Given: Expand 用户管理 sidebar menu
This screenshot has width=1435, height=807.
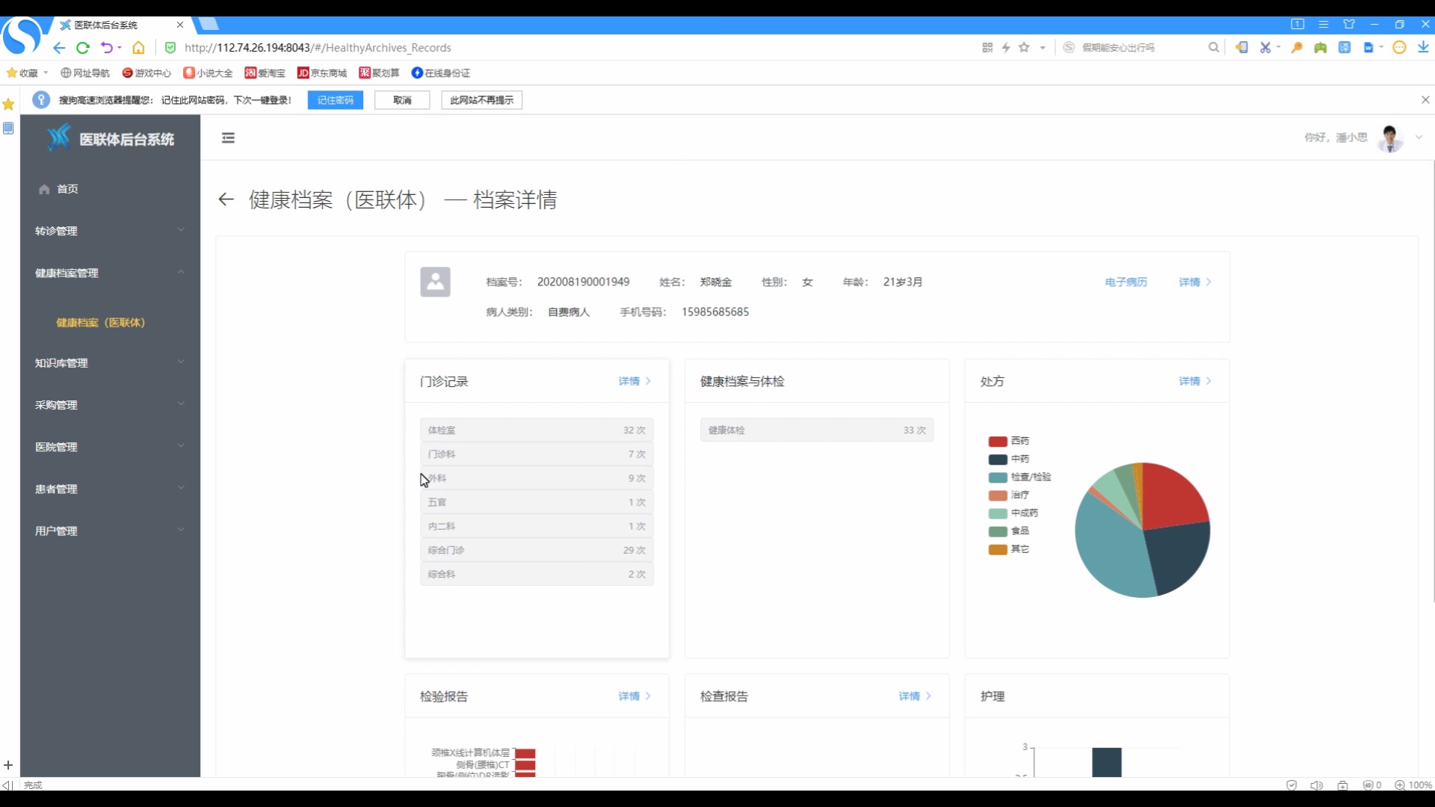Looking at the screenshot, I should click(x=110, y=531).
